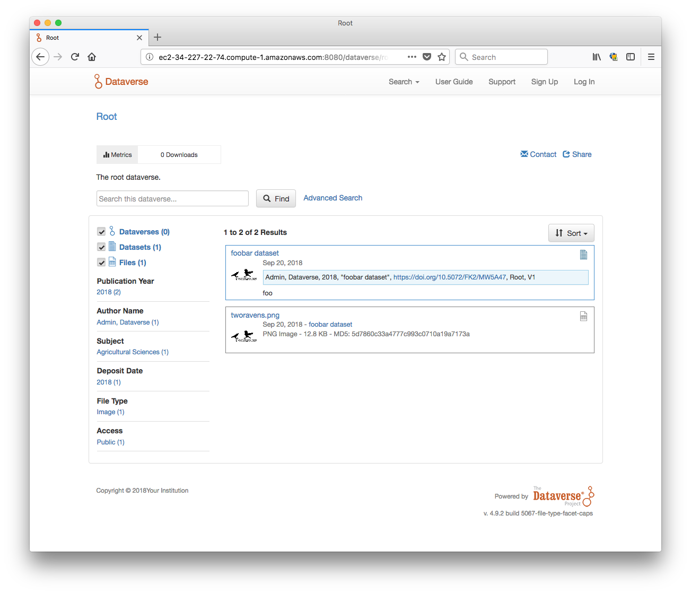This screenshot has height=594, width=691.
Task: Save page to Pocket
Action: (x=427, y=57)
